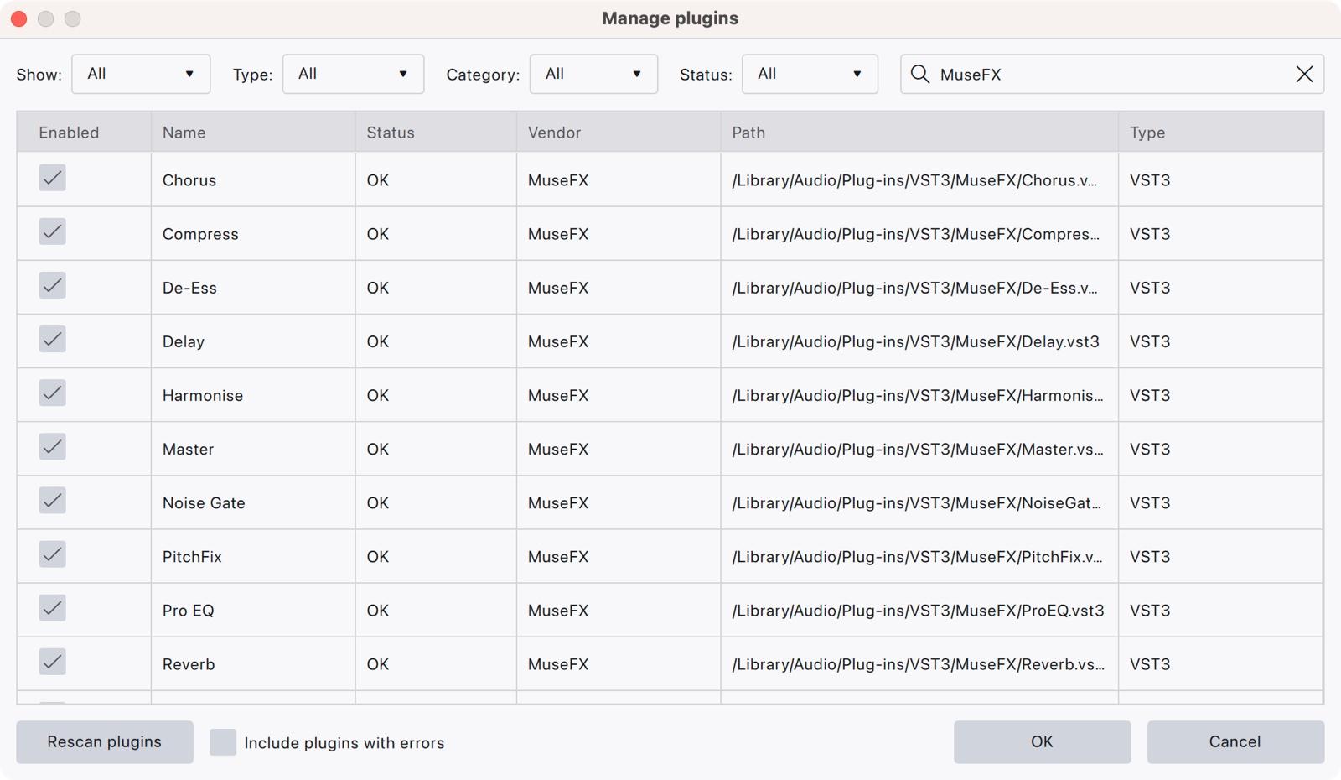Click the Type column header

tap(1220, 133)
